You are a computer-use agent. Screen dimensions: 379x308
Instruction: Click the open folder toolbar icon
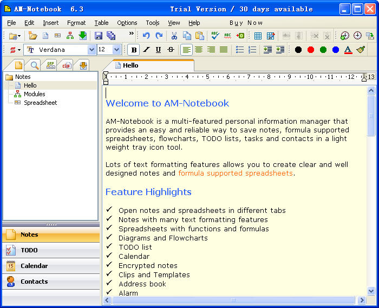point(32,36)
